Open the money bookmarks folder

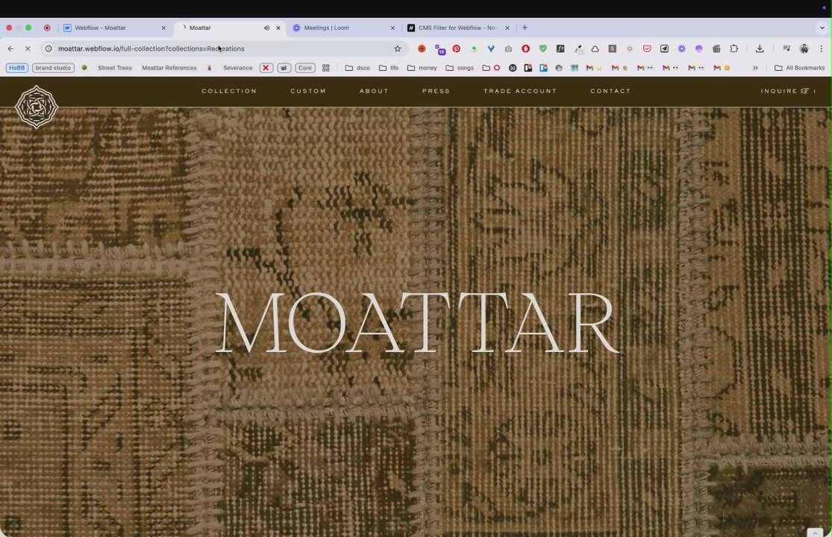coord(422,68)
